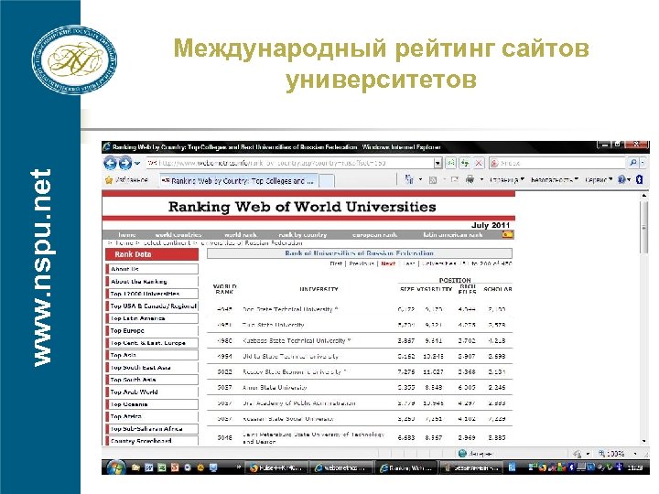Click 'european rank' in the nav bar
Viewport: 659px width, 494px height.
(375, 235)
